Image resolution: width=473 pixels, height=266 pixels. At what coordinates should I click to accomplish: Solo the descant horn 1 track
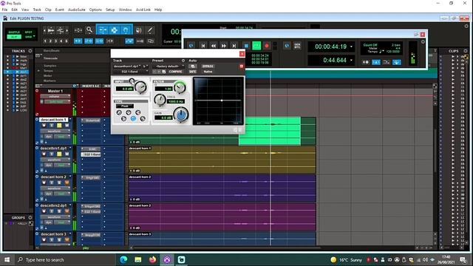(x=59, y=125)
